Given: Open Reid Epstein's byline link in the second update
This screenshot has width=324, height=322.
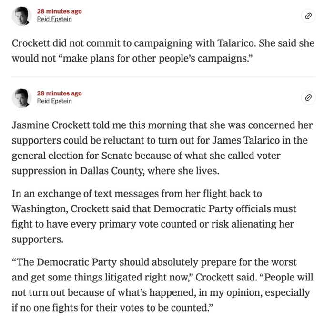Looking at the screenshot, I should tap(54, 101).
